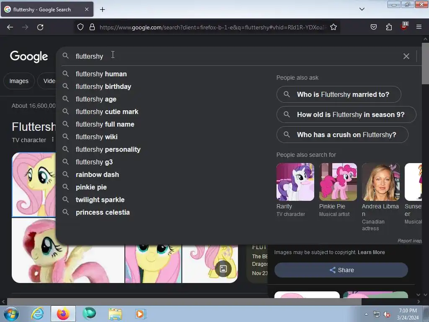
Task: Click the horizontal scrollbar thumb
Action: [x=184, y=302]
